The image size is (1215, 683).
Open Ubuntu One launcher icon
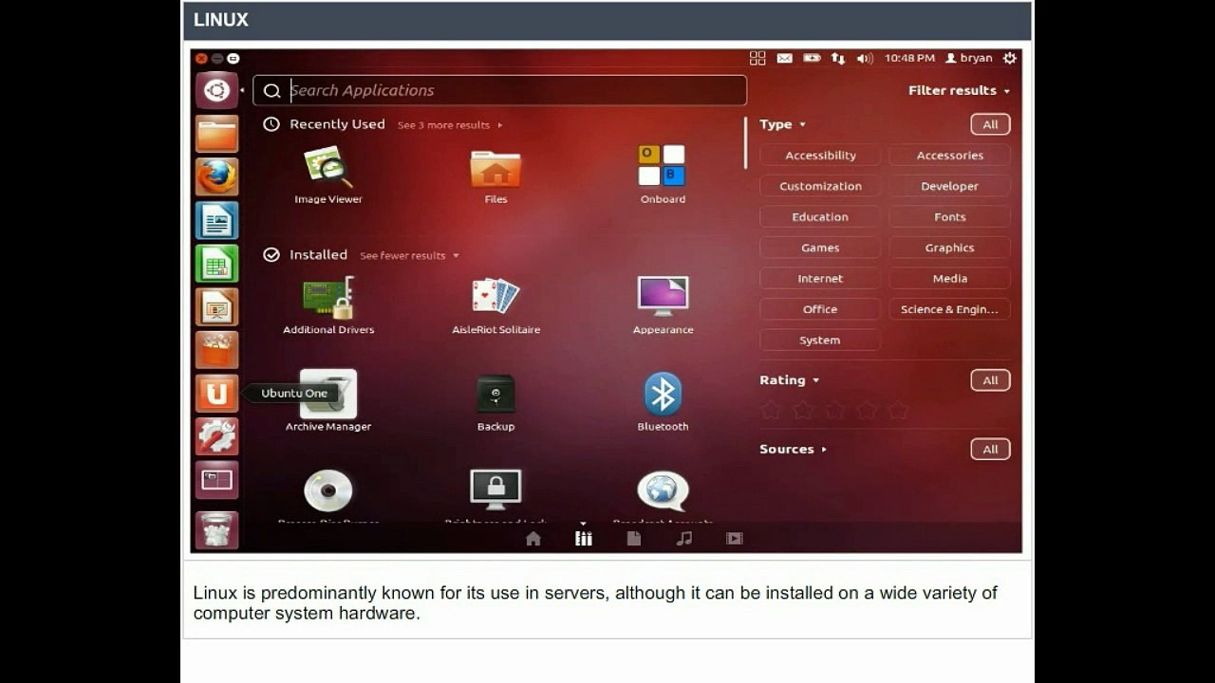pyautogui.click(x=216, y=393)
